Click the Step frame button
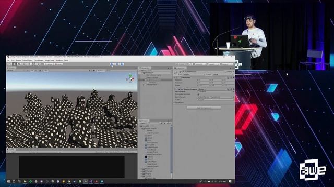Screen dimensions: 334x187 (122, 64)
